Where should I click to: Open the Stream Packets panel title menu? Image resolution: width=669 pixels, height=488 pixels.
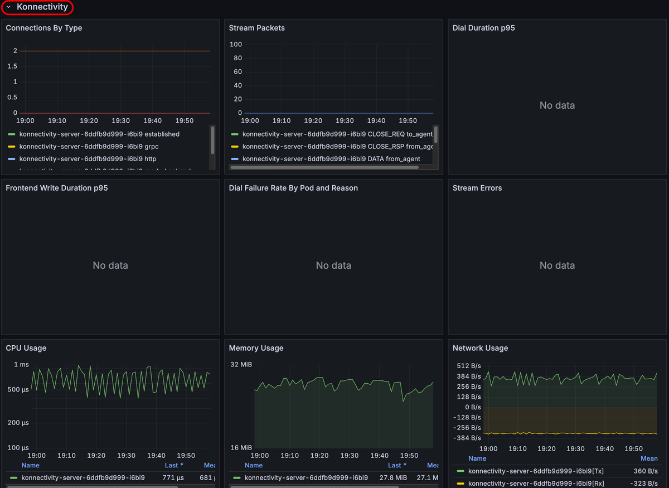[257, 28]
